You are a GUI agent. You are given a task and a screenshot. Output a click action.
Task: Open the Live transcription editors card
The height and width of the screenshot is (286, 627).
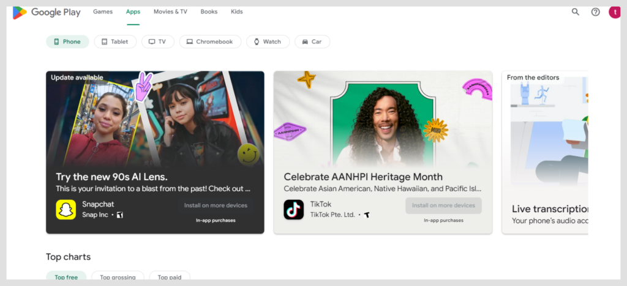(545, 153)
